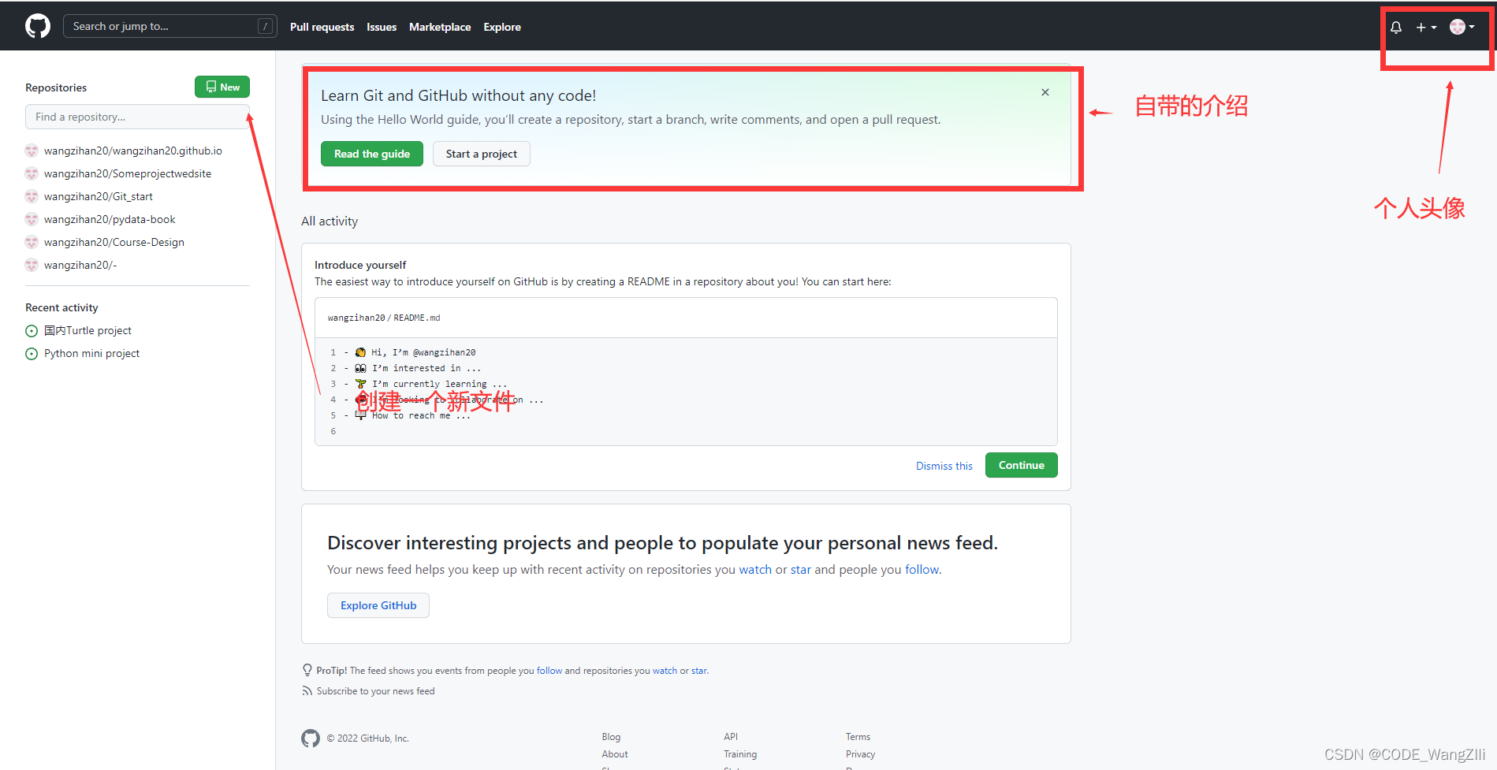Create a repository with the New button
The height and width of the screenshot is (770, 1497).
222,87
